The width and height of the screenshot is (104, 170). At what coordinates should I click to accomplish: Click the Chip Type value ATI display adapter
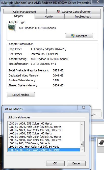[48, 49]
